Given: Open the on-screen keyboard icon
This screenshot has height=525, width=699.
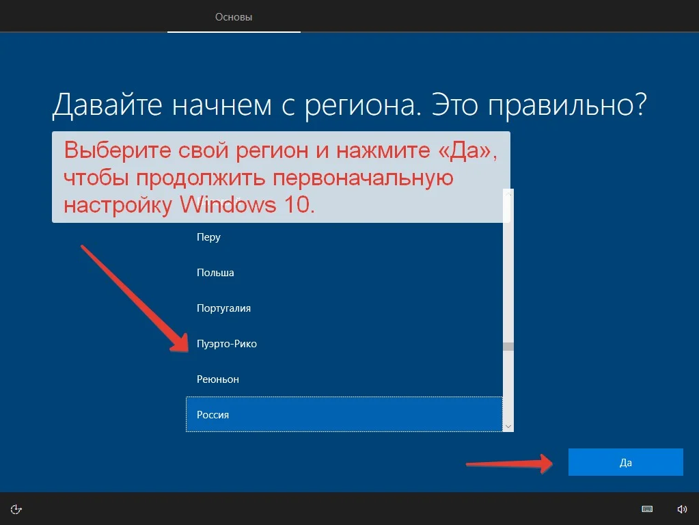Looking at the screenshot, I should click(x=647, y=509).
